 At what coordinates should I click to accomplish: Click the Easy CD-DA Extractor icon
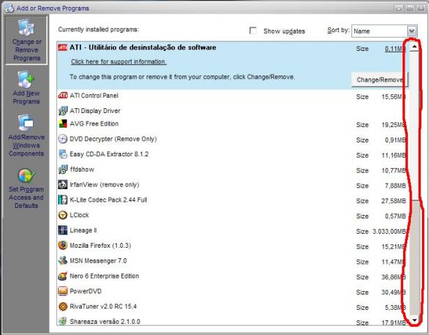[63, 154]
